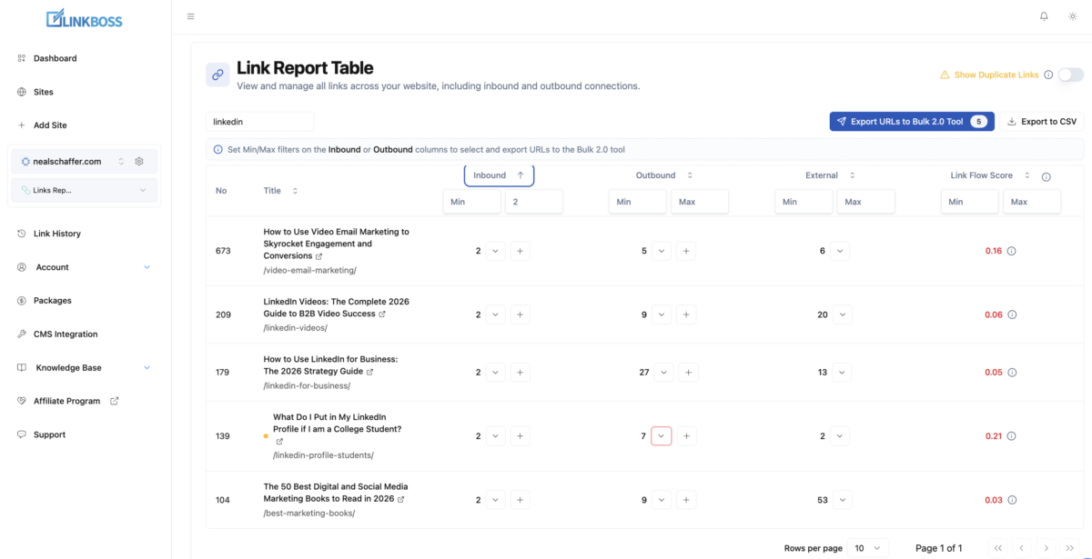Click the info icon next to Show Duplicate Links
The image size is (1092, 559).
1048,75
